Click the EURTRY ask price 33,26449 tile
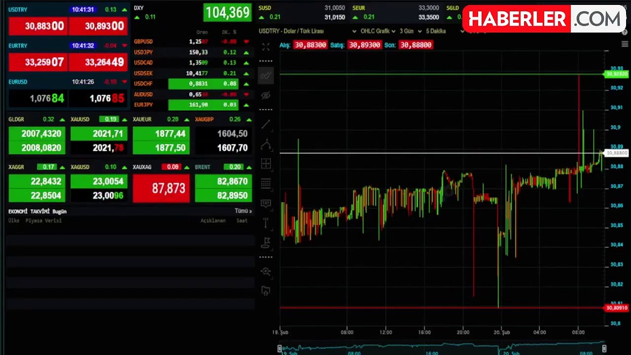The image size is (631, 355). (x=98, y=62)
